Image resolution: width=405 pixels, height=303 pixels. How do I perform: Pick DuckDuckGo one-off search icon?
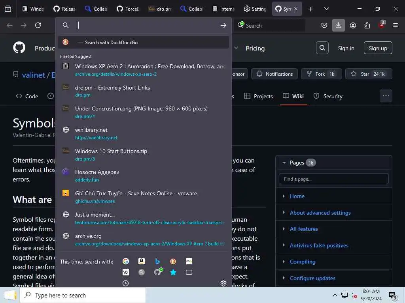tap(173, 261)
